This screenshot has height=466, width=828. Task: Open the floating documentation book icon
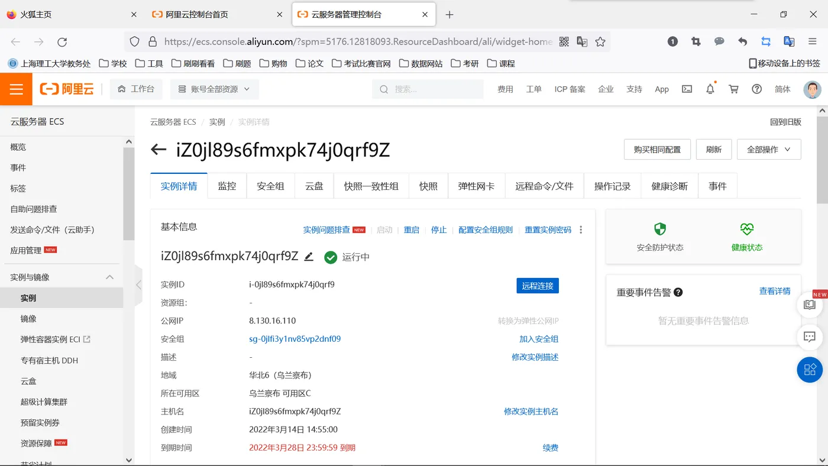point(810,305)
